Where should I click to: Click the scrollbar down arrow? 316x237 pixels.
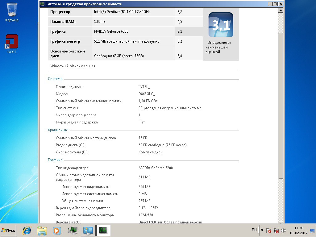(281, 222)
